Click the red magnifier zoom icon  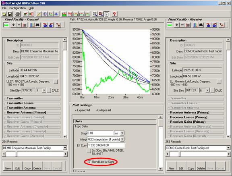[101, 14]
